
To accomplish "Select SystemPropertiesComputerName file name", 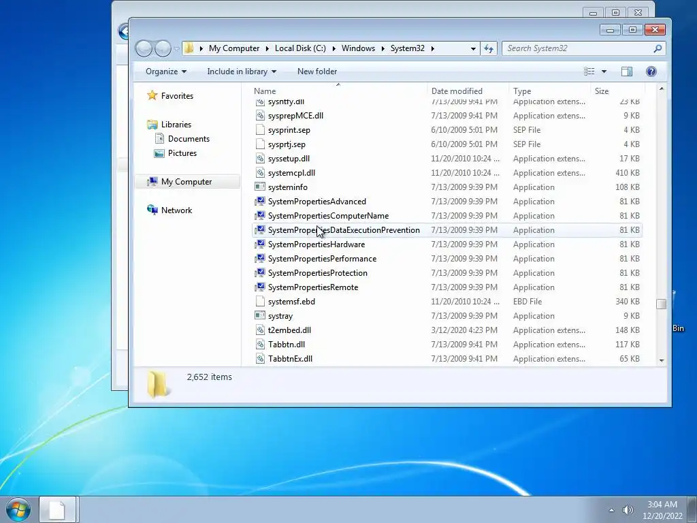I will [x=328, y=216].
